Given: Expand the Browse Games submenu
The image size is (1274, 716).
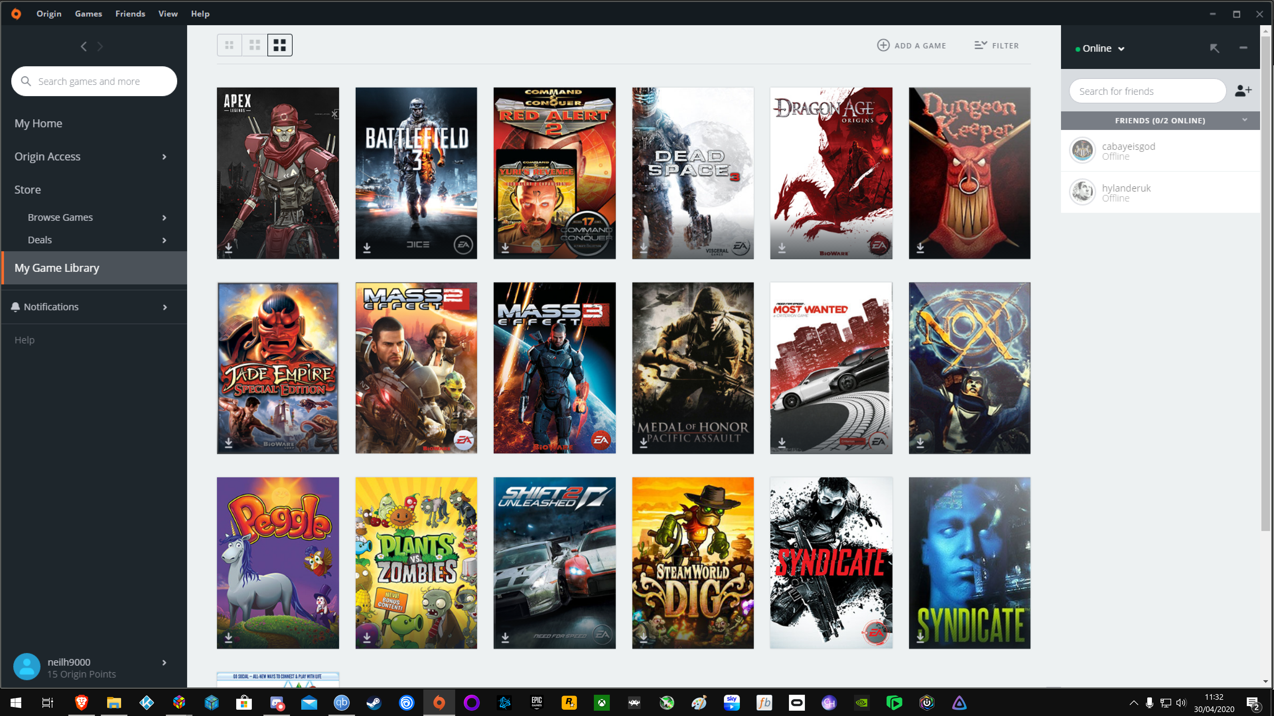Looking at the screenshot, I should [x=164, y=217].
